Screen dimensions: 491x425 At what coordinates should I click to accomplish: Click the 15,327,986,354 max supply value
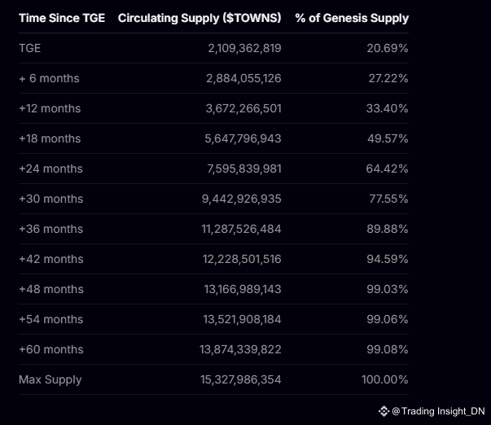pyautogui.click(x=240, y=379)
